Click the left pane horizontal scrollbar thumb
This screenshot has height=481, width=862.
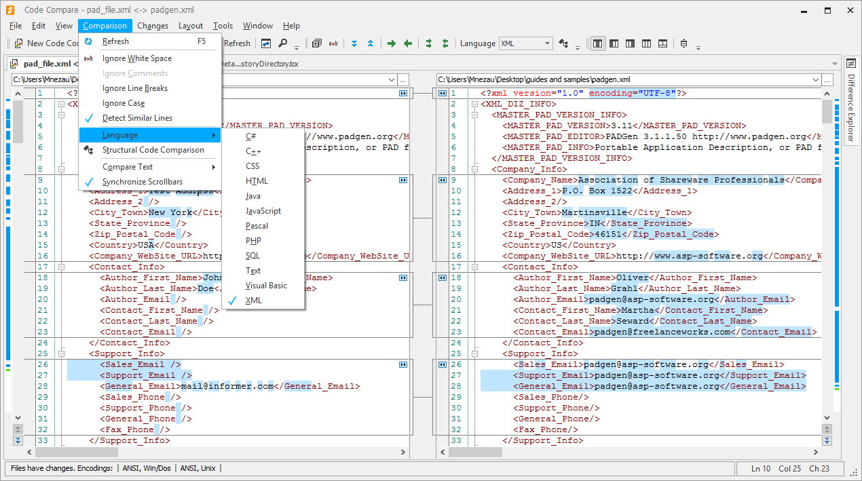point(77,452)
